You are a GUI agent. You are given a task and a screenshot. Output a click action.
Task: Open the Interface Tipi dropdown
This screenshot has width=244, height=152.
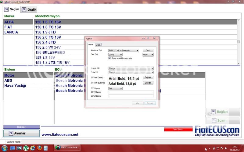[124, 50]
